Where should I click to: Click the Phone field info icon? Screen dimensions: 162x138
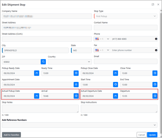156,39
